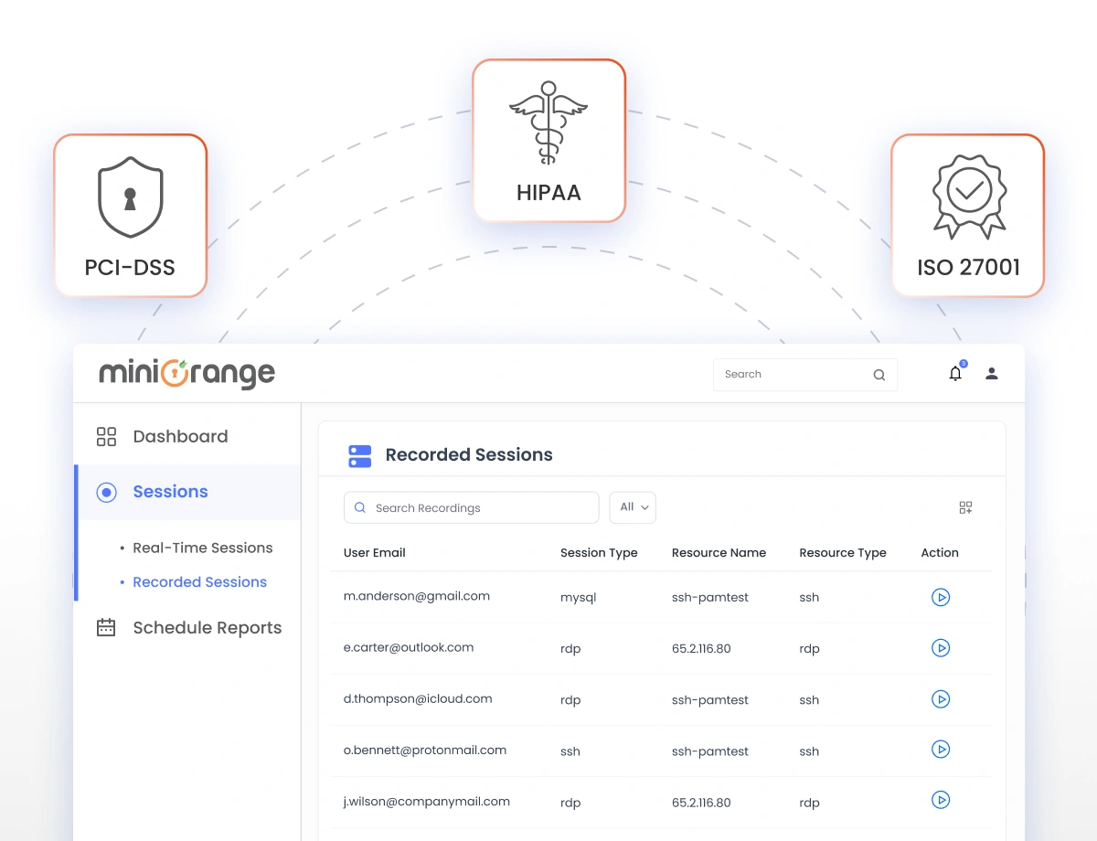
Task: Focus the Search Recordings field
Action: point(472,507)
